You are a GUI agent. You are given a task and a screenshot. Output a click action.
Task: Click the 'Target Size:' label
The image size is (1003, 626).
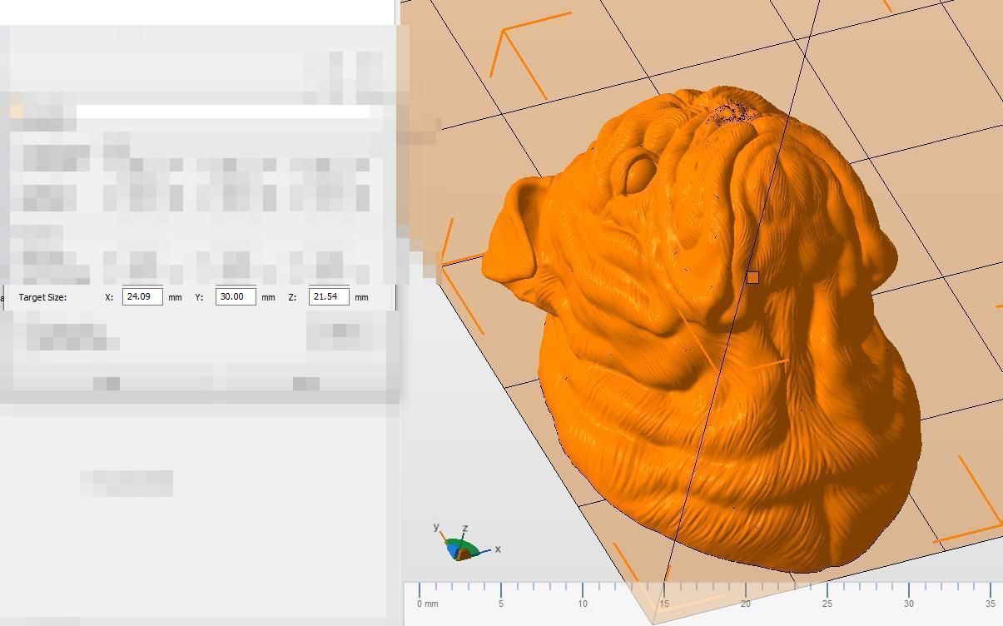(42, 297)
